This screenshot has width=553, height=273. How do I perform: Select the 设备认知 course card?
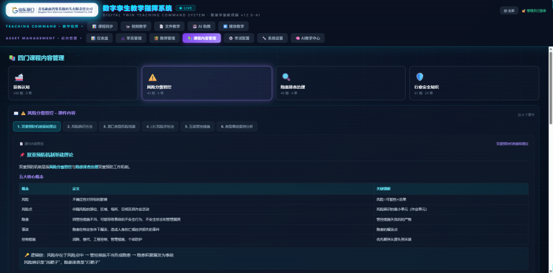tap(73, 83)
